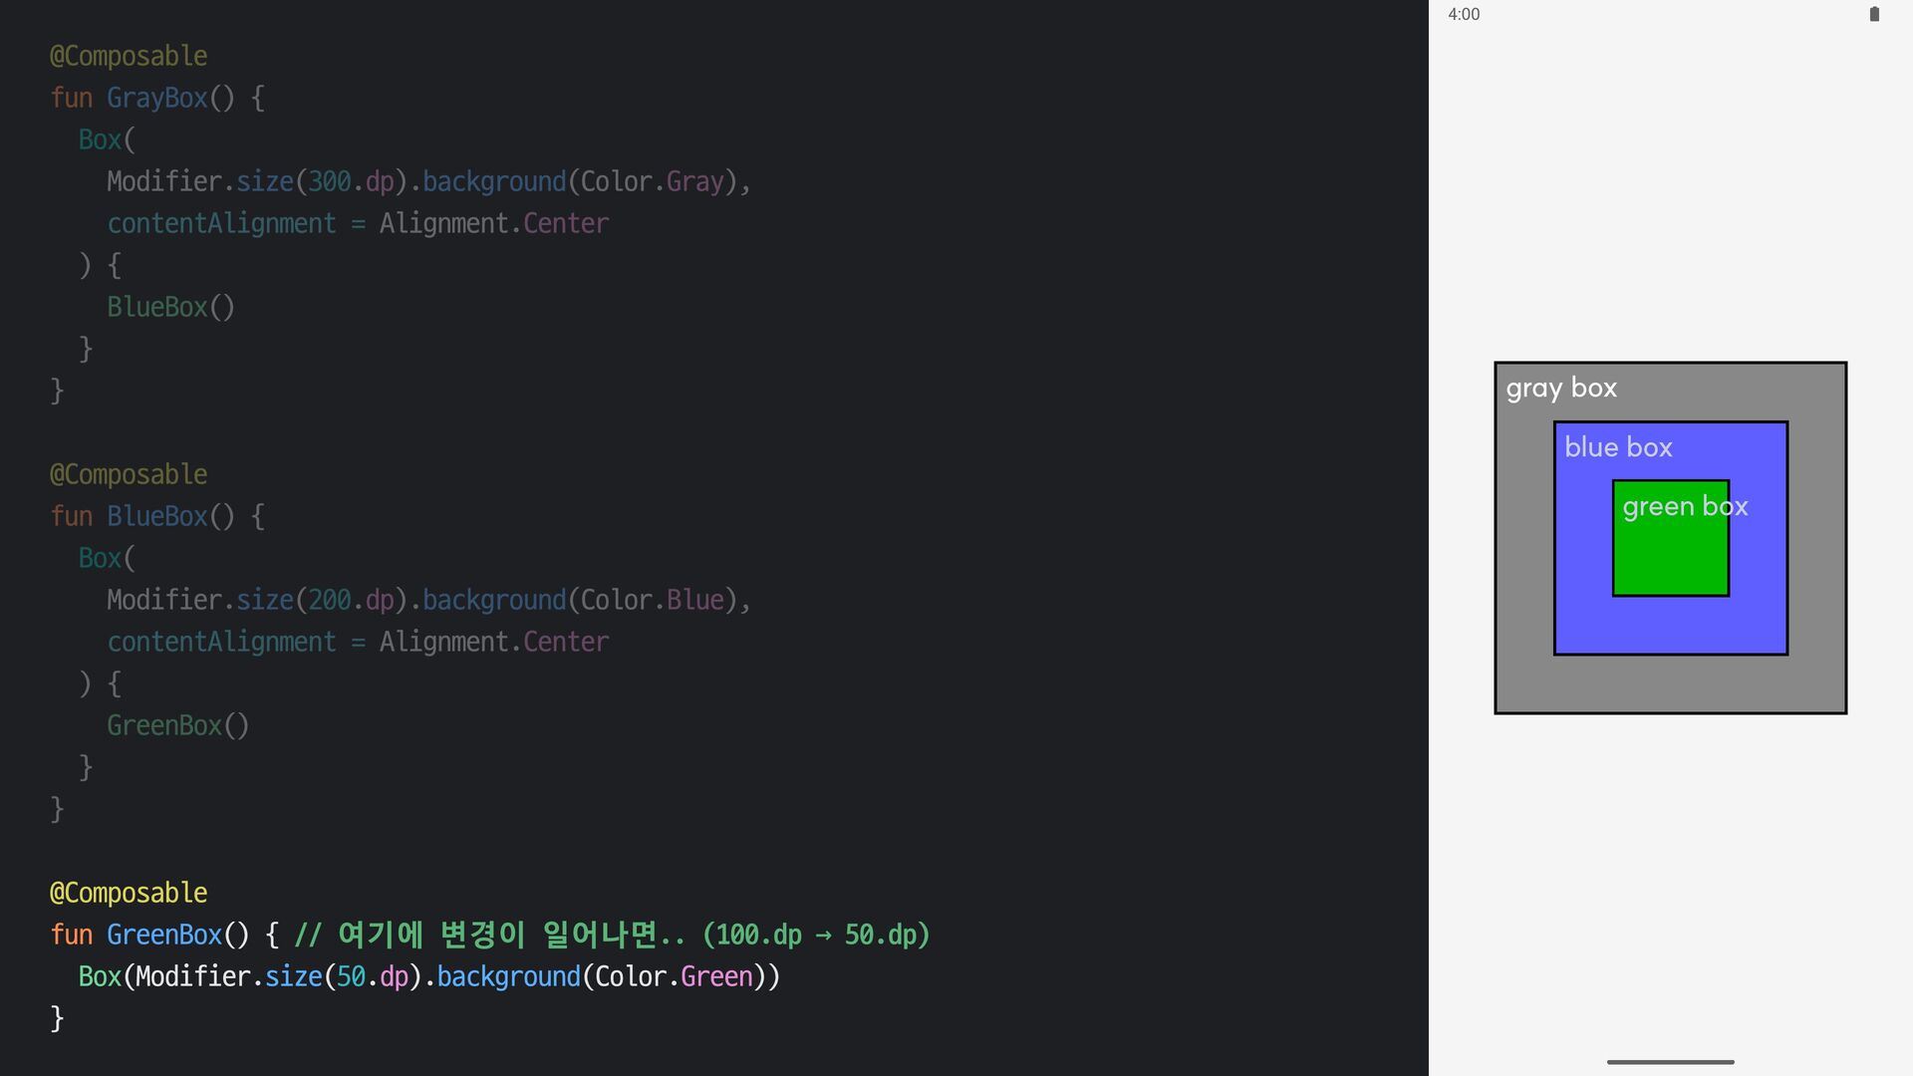Click the 50.dp size value in GreenBox
1913x1076 pixels.
pyautogui.click(x=372, y=976)
